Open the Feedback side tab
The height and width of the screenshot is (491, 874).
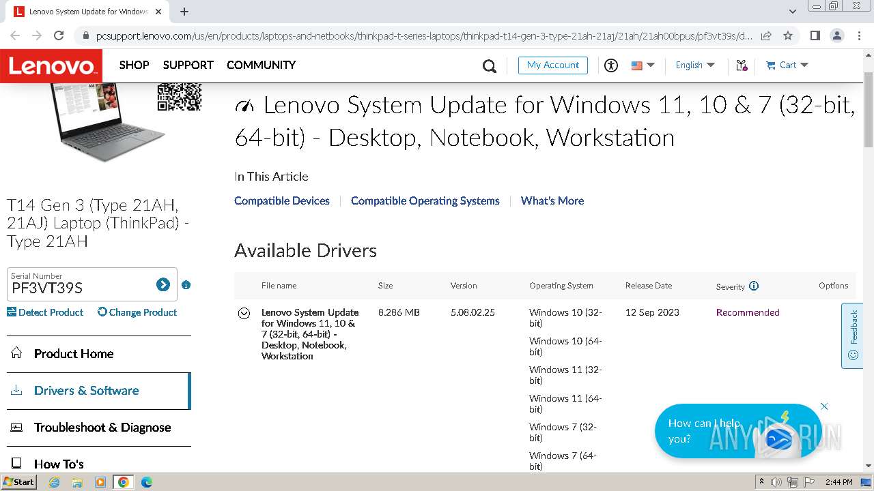(852, 336)
